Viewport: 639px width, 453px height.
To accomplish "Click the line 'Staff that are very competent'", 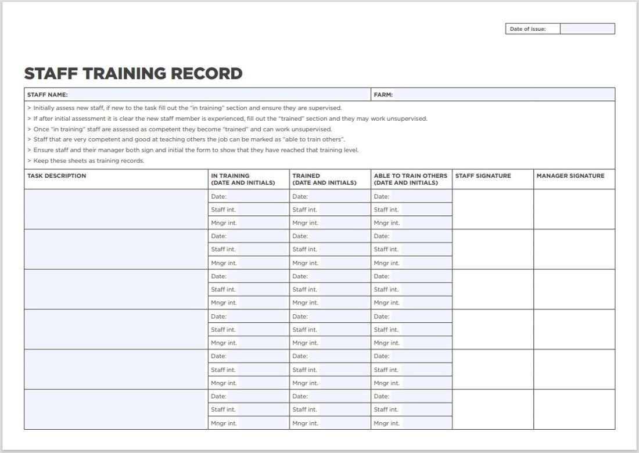I will point(186,139).
